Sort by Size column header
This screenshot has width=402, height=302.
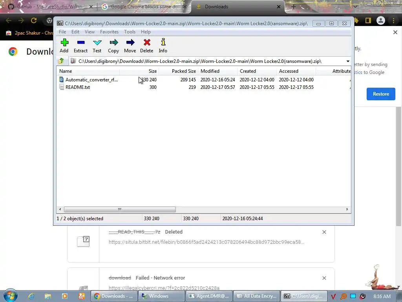click(x=139, y=71)
